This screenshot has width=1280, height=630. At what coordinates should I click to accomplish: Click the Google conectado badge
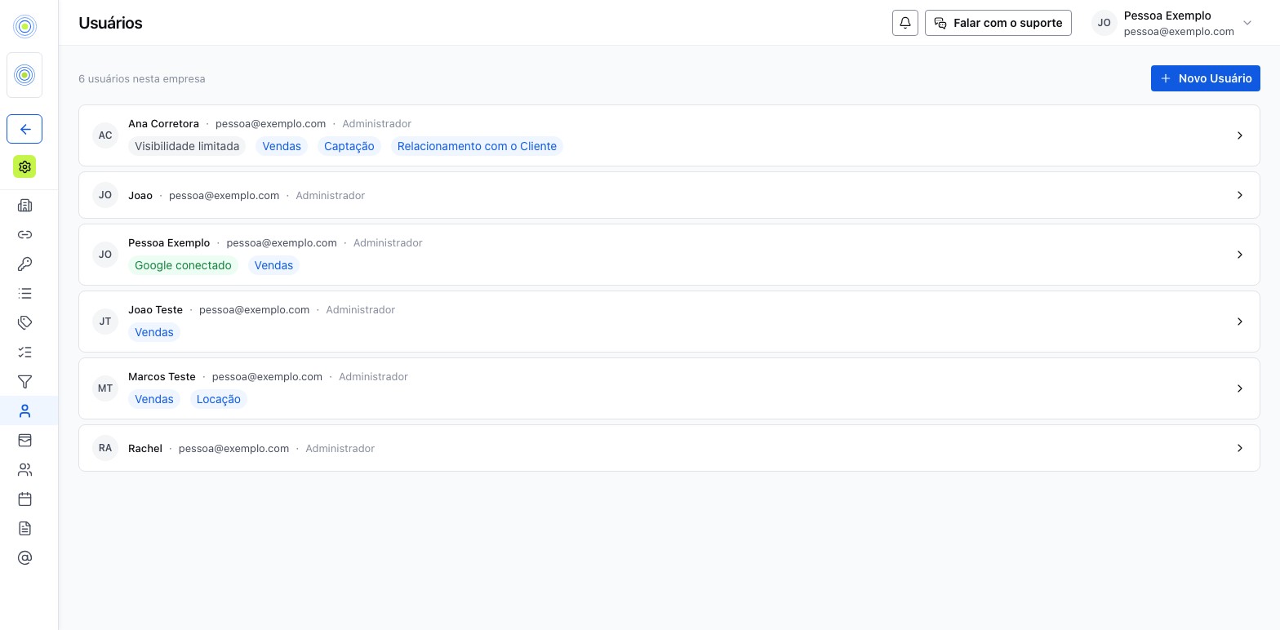point(183,265)
